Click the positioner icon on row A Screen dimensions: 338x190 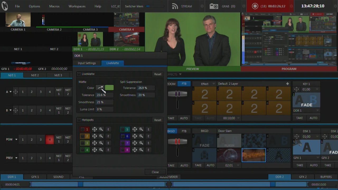pyautogui.click(x=16, y=92)
